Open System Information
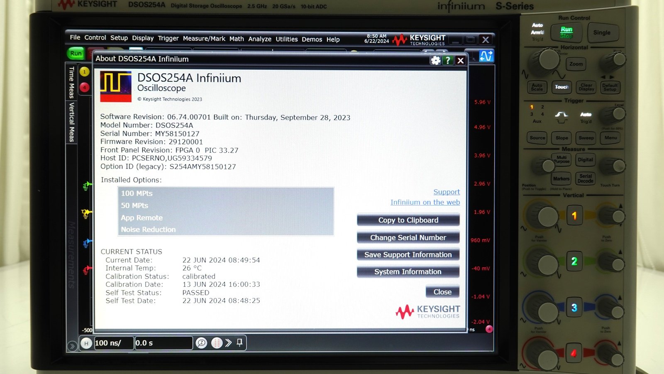664x374 pixels. tap(408, 271)
